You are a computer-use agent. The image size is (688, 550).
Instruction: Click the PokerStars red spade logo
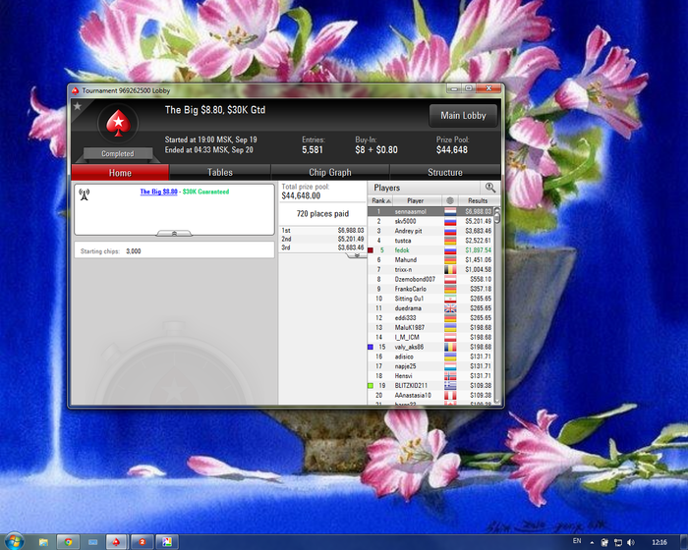tap(118, 123)
